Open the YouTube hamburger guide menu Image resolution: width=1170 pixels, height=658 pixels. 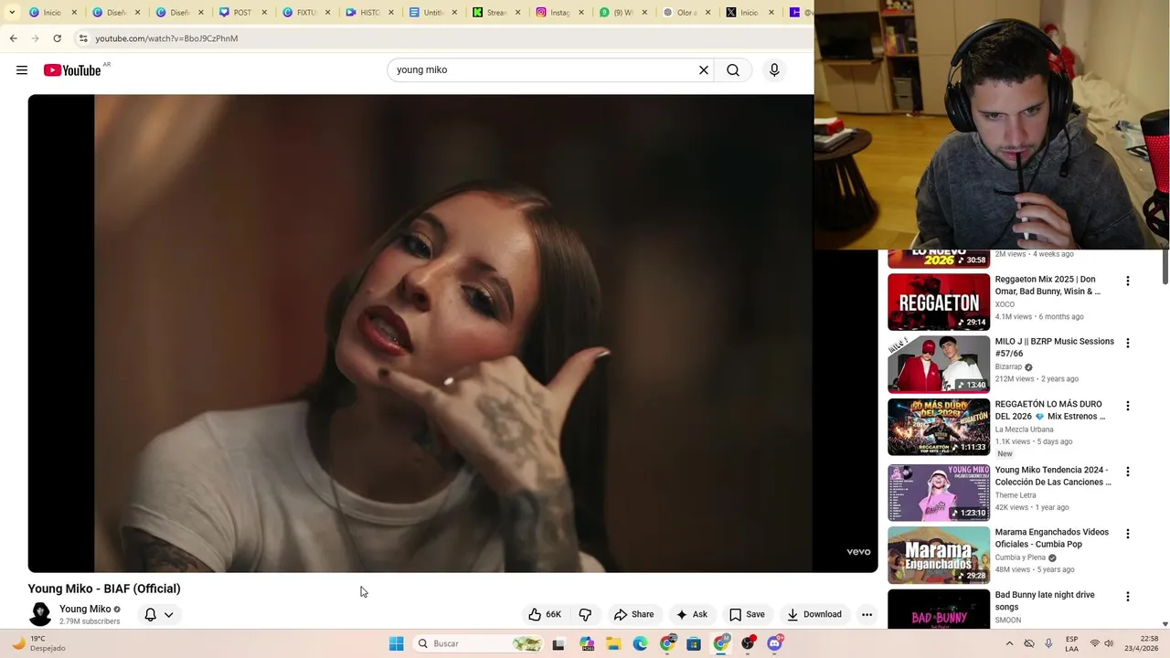(22, 70)
